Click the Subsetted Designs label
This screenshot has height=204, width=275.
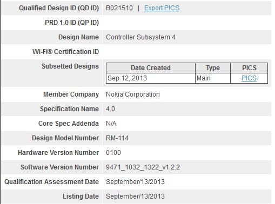click(x=70, y=66)
